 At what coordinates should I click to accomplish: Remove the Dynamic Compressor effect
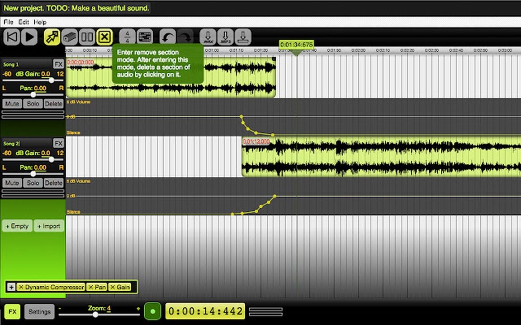tap(22, 287)
